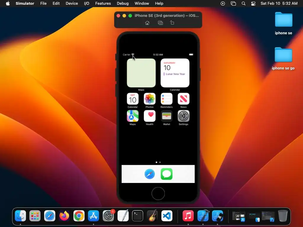Screen dimensions: 303x227
Task: Open Safari from the macOS Dock
Action: (50, 216)
